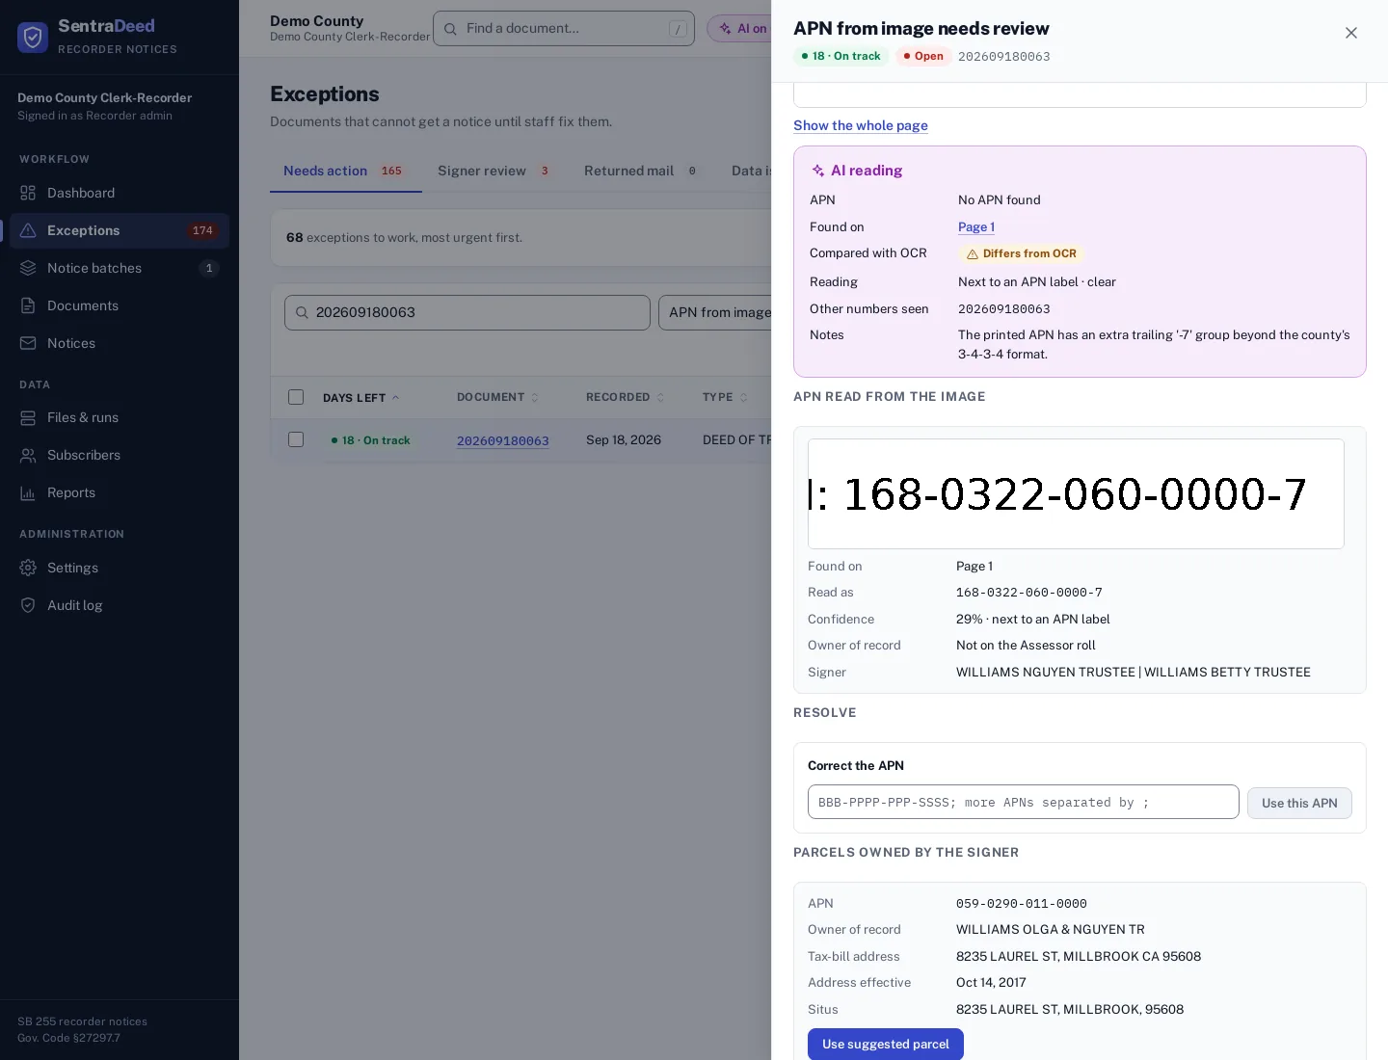Screen dimensions: 1388x1060
Task: Click the Differs from OCR warning badge
Action: pyautogui.click(x=1021, y=253)
